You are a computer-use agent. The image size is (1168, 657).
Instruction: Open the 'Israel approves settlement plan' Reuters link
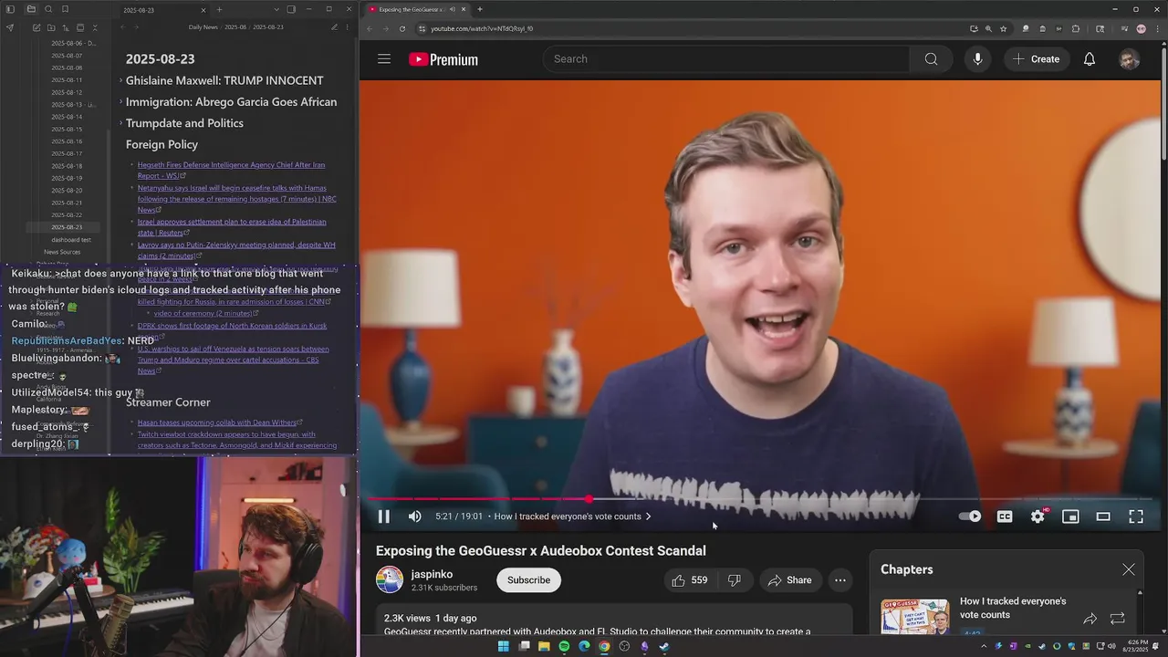click(232, 227)
